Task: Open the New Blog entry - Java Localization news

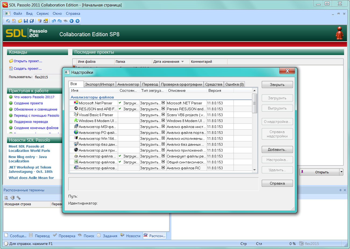Action: click(x=27, y=159)
